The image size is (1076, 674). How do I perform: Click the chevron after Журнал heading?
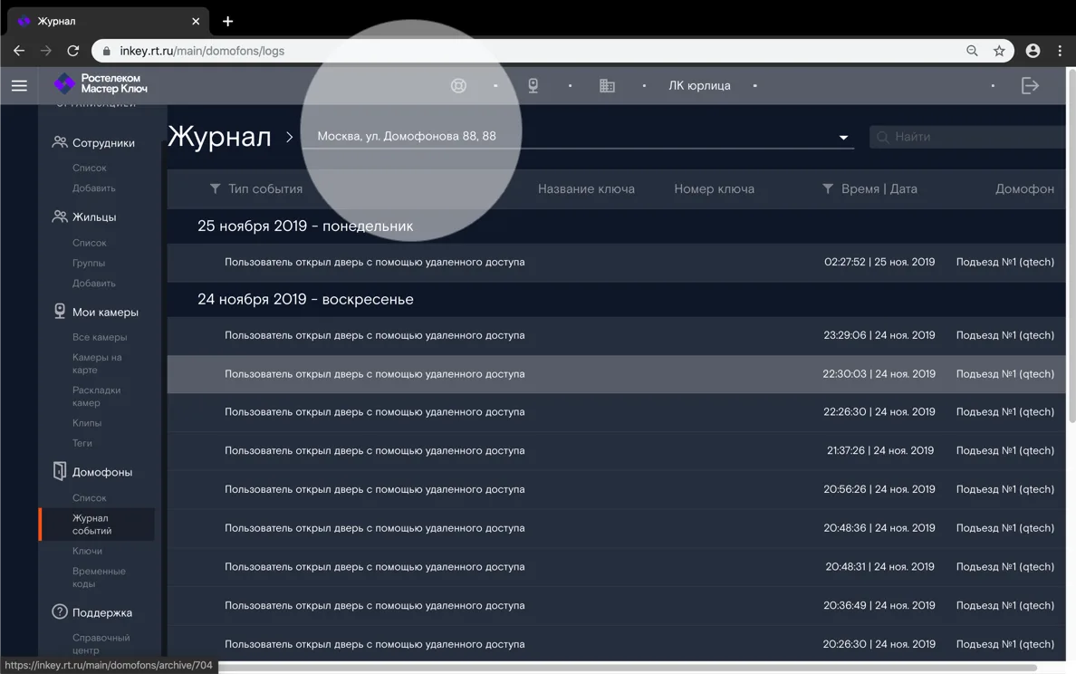[290, 137]
